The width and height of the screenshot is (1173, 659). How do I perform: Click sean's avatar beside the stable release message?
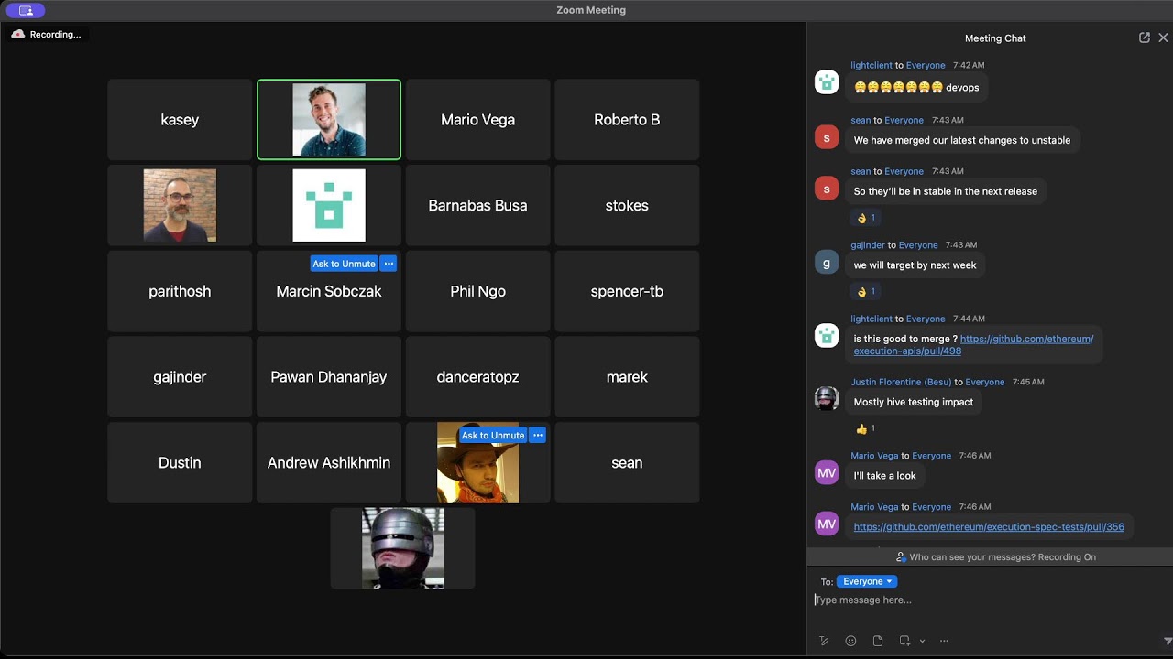(x=827, y=189)
